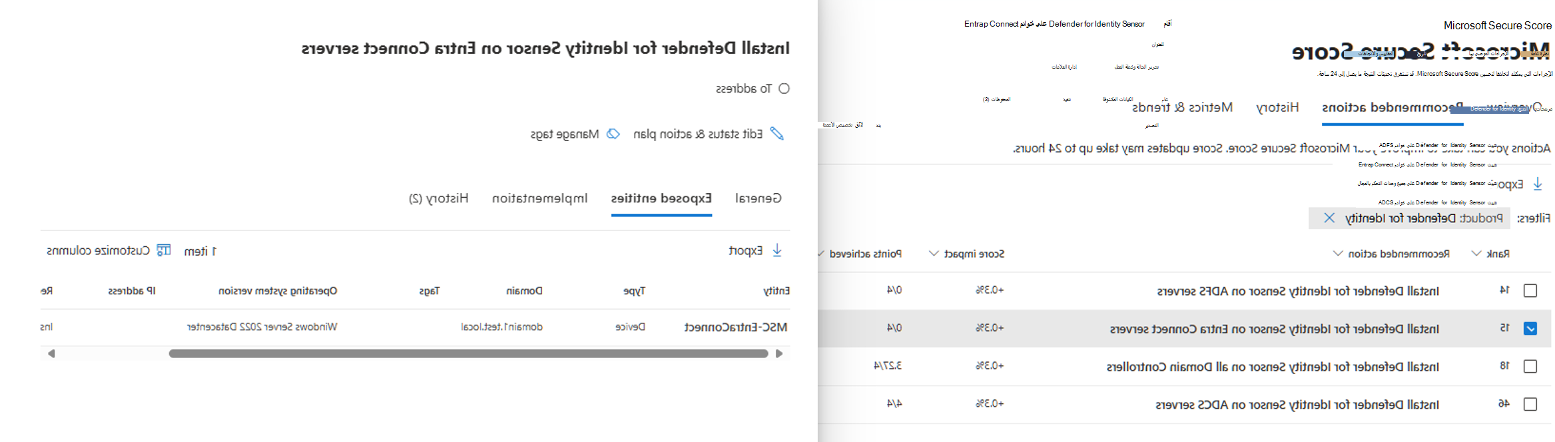The height and width of the screenshot is (442, 1555).
Task: Click the 1 item count label
Action: point(200,251)
